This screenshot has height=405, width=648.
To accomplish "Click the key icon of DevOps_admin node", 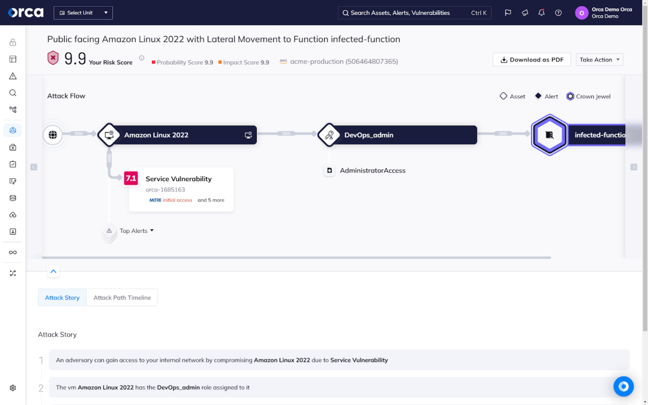I will click(x=329, y=135).
